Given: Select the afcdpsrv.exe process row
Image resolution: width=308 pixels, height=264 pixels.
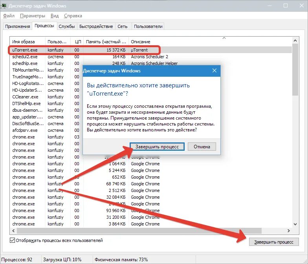Looking at the screenshot, I should coord(46,130).
